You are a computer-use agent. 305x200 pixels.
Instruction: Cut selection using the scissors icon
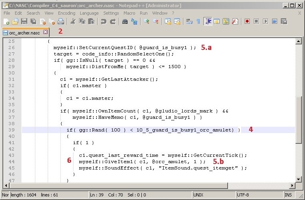(73, 21)
